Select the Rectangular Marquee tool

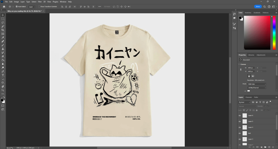pyautogui.click(x=3, y=19)
